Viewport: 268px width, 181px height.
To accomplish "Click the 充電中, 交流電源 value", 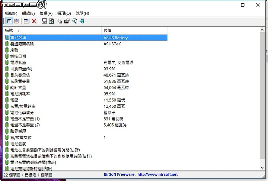I will tap(118, 62).
